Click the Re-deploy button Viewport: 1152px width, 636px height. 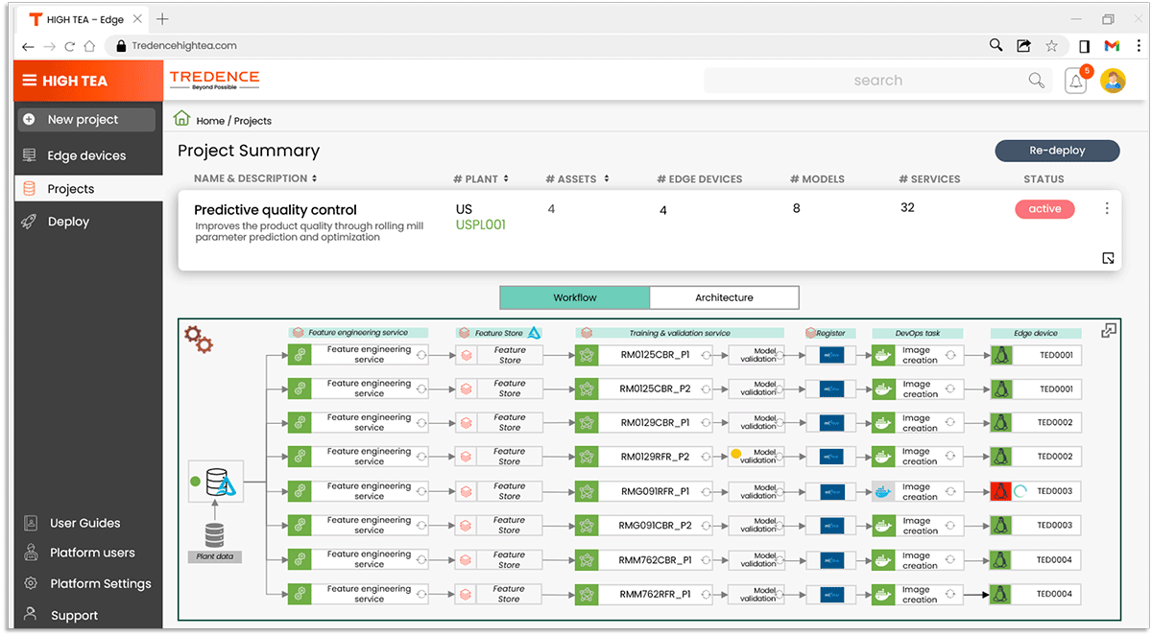click(x=1057, y=151)
